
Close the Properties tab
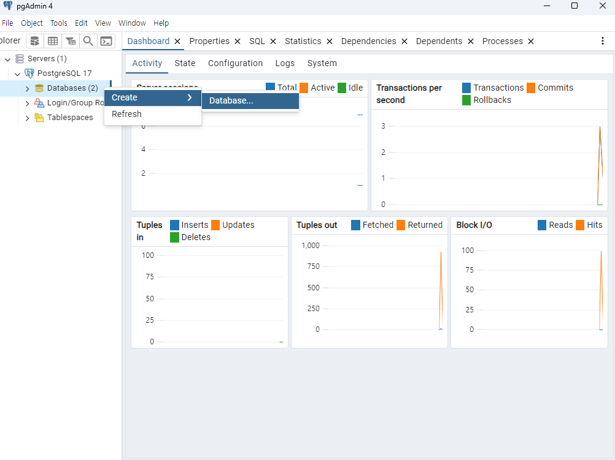pos(238,41)
